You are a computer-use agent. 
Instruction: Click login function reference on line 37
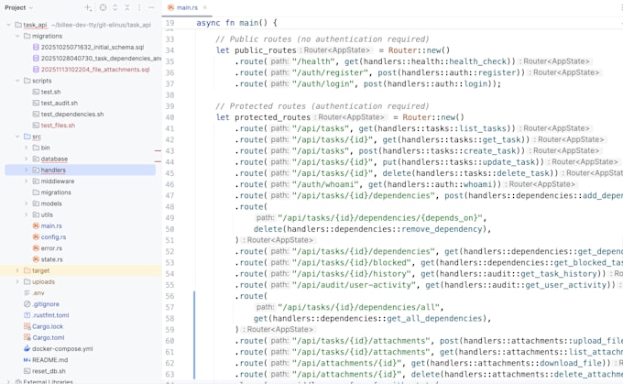[x=476, y=84]
